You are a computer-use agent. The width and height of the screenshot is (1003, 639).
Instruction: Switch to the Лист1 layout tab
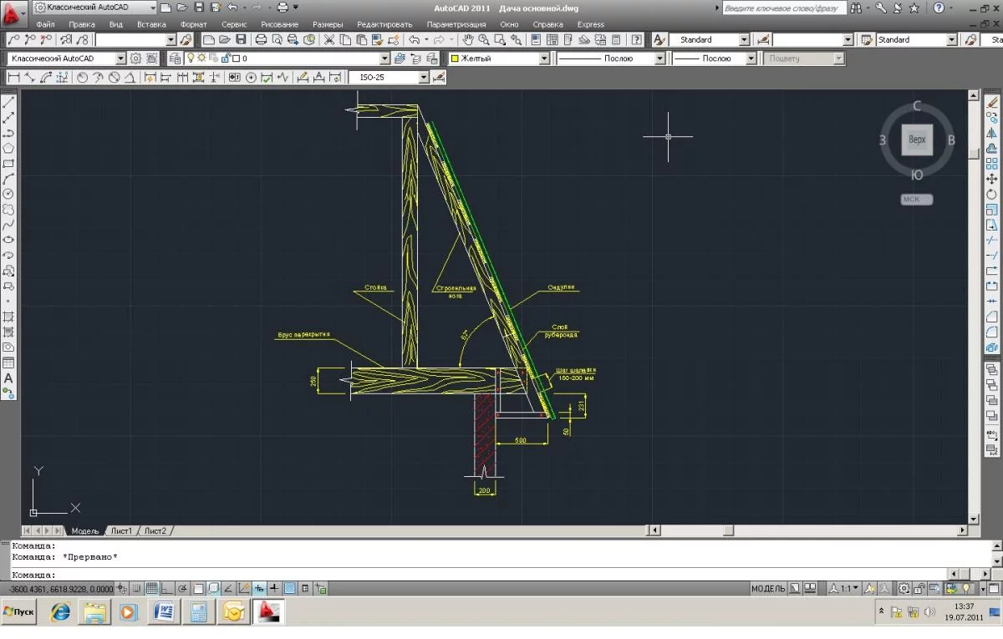pyautogui.click(x=121, y=530)
